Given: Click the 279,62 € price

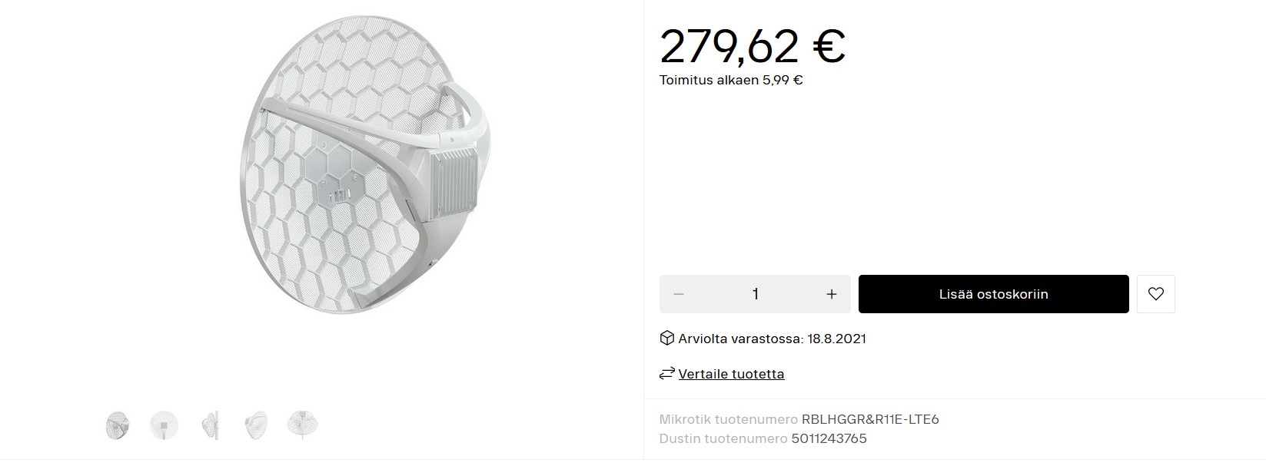Looking at the screenshot, I should [x=753, y=46].
